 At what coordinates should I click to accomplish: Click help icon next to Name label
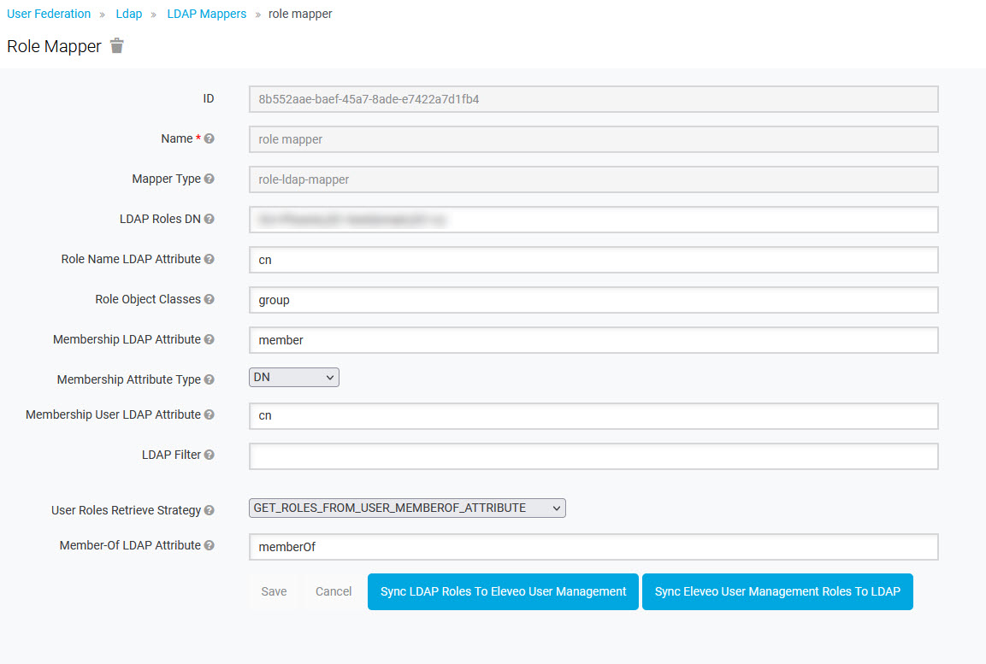[210, 138]
